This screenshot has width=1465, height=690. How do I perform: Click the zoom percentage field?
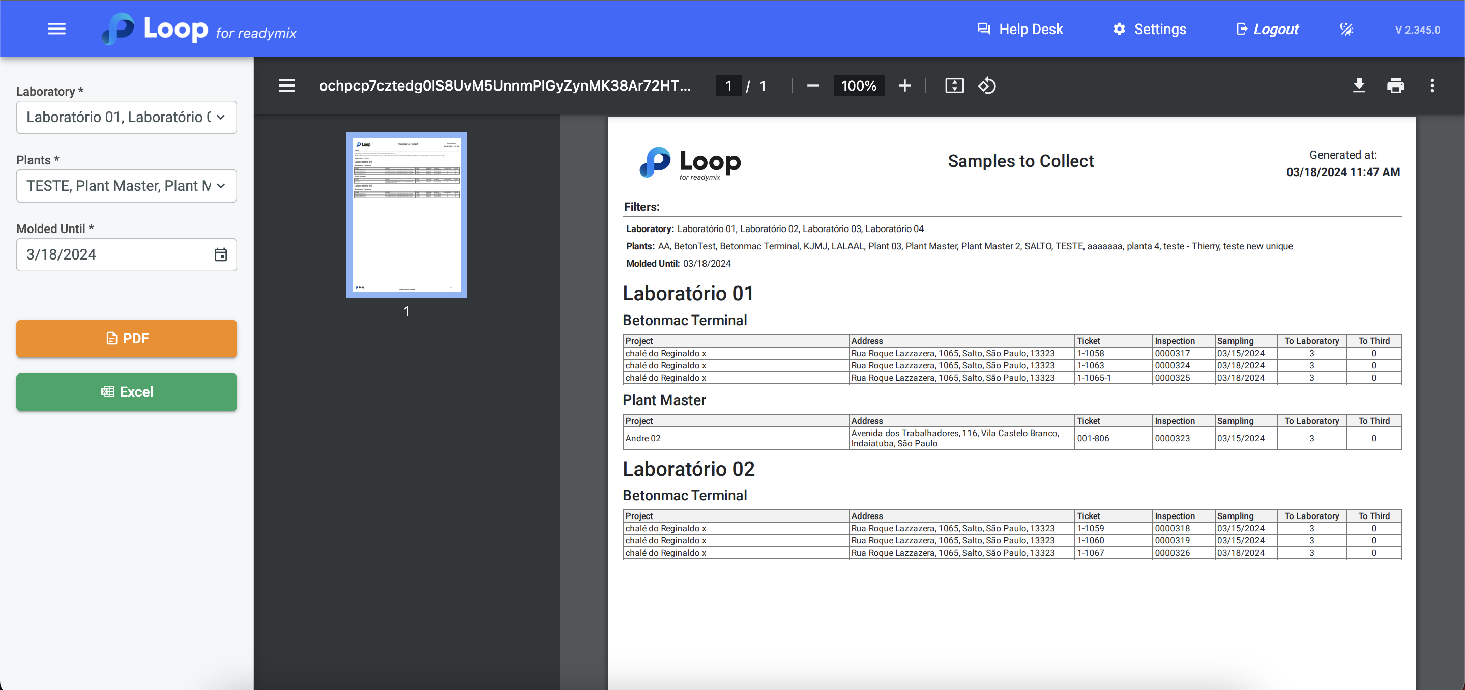click(858, 86)
